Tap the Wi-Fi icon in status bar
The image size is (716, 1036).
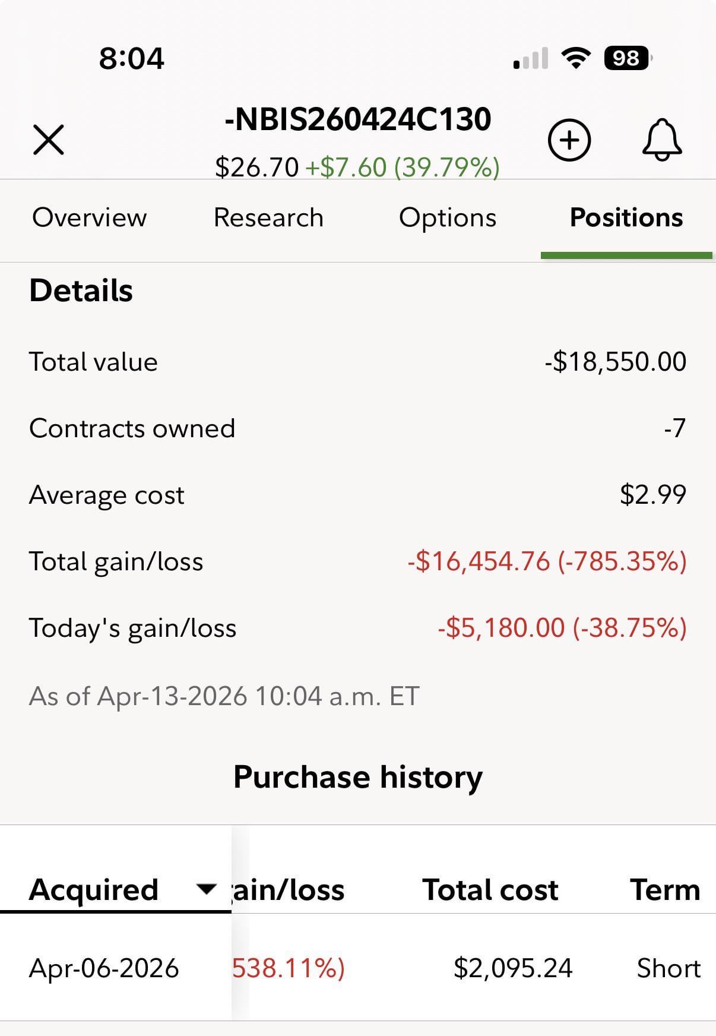pos(575,58)
